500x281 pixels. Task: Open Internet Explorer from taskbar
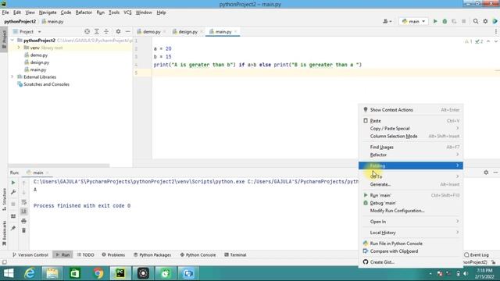[30, 273]
